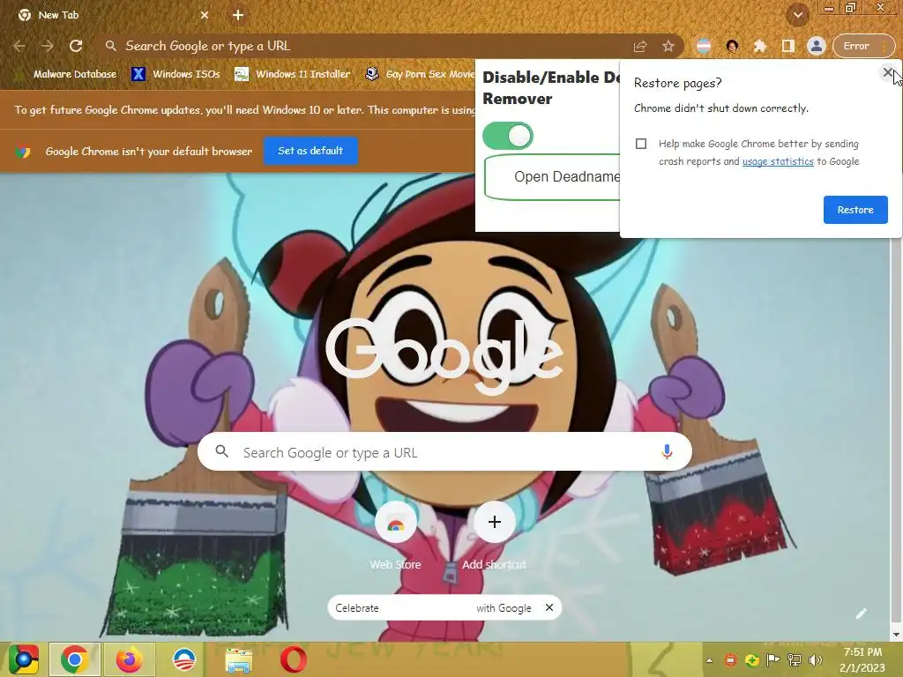The image size is (903, 677).
Task: Open the trans flag Deadname Remover extension
Action: click(x=704, y=46)
